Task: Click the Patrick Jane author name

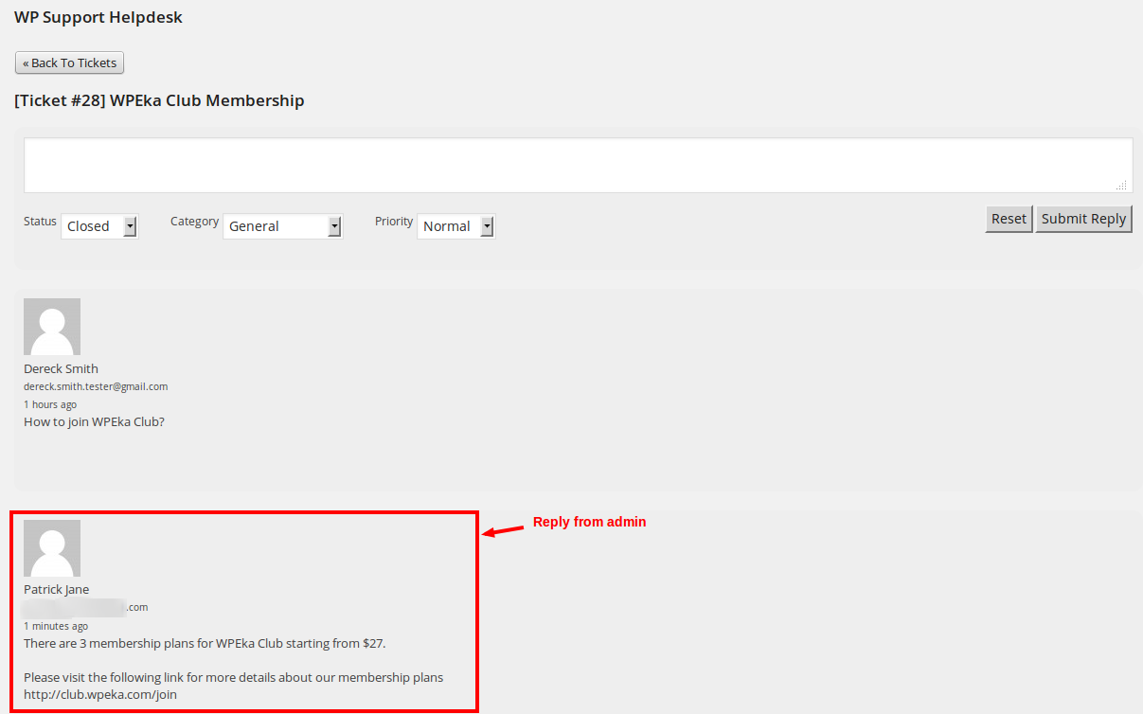Action: click(x=56, y=589)
